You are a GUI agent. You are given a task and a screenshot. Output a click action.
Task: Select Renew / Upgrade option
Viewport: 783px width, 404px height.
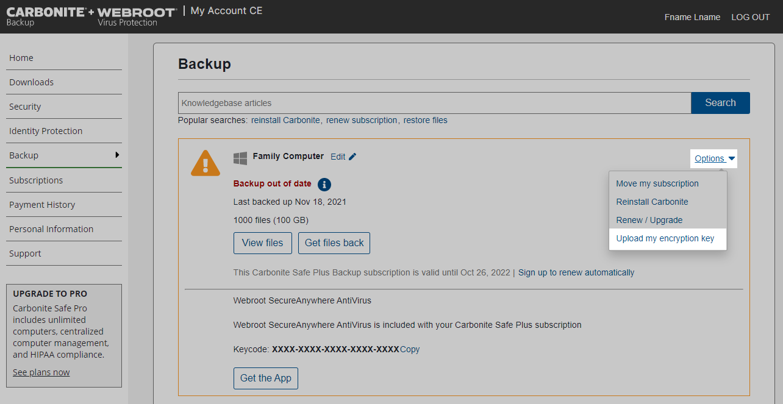[649, 220]
